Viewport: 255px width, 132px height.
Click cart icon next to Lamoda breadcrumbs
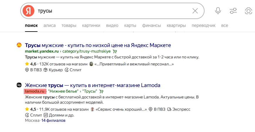coord(101,91)
